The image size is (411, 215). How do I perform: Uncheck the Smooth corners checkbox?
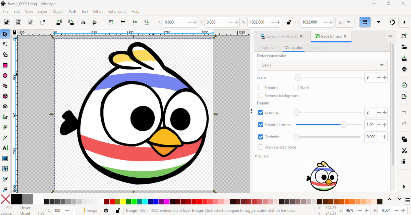coord(261,125)
